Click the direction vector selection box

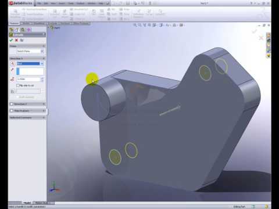tap(30, 71)
